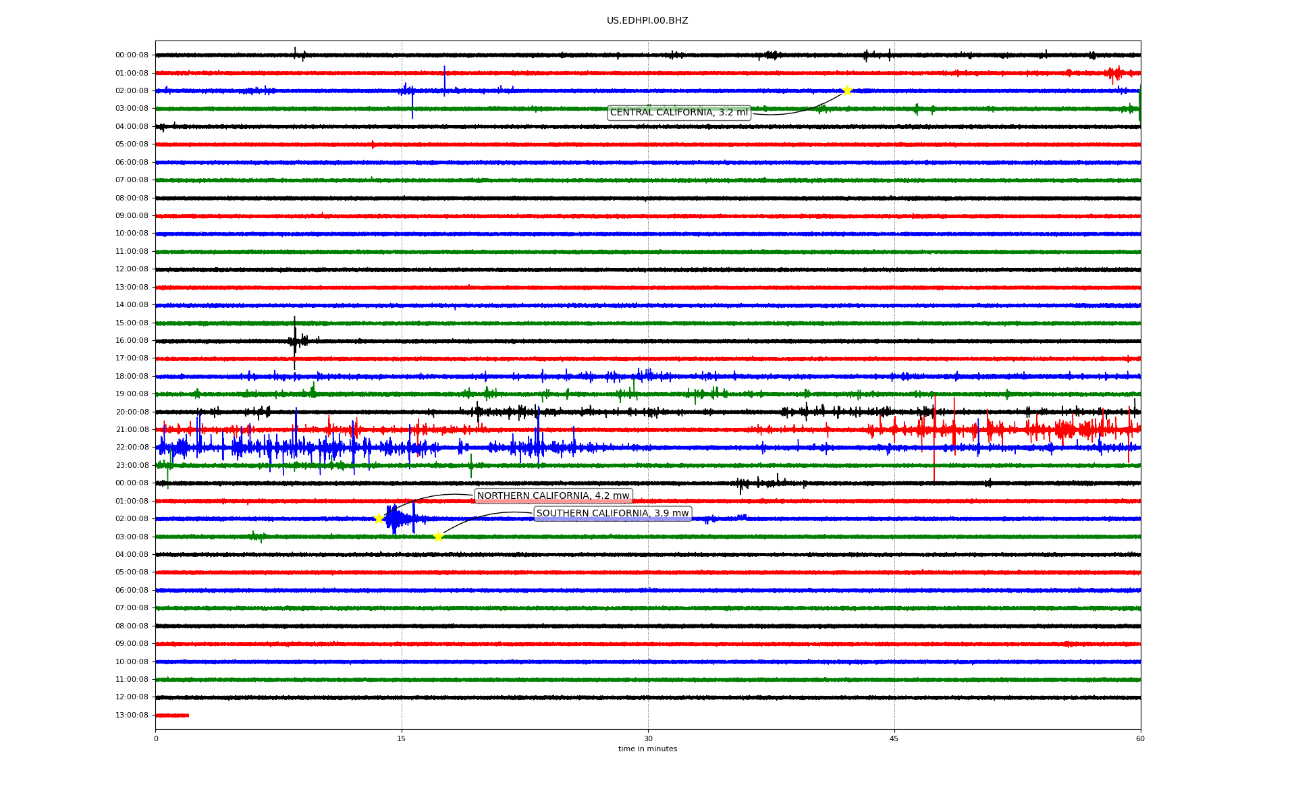This screenshot has width=1296, height=810.
Task: Click the 13:00:08 label at bottom
Action: [x=132, y=715]
